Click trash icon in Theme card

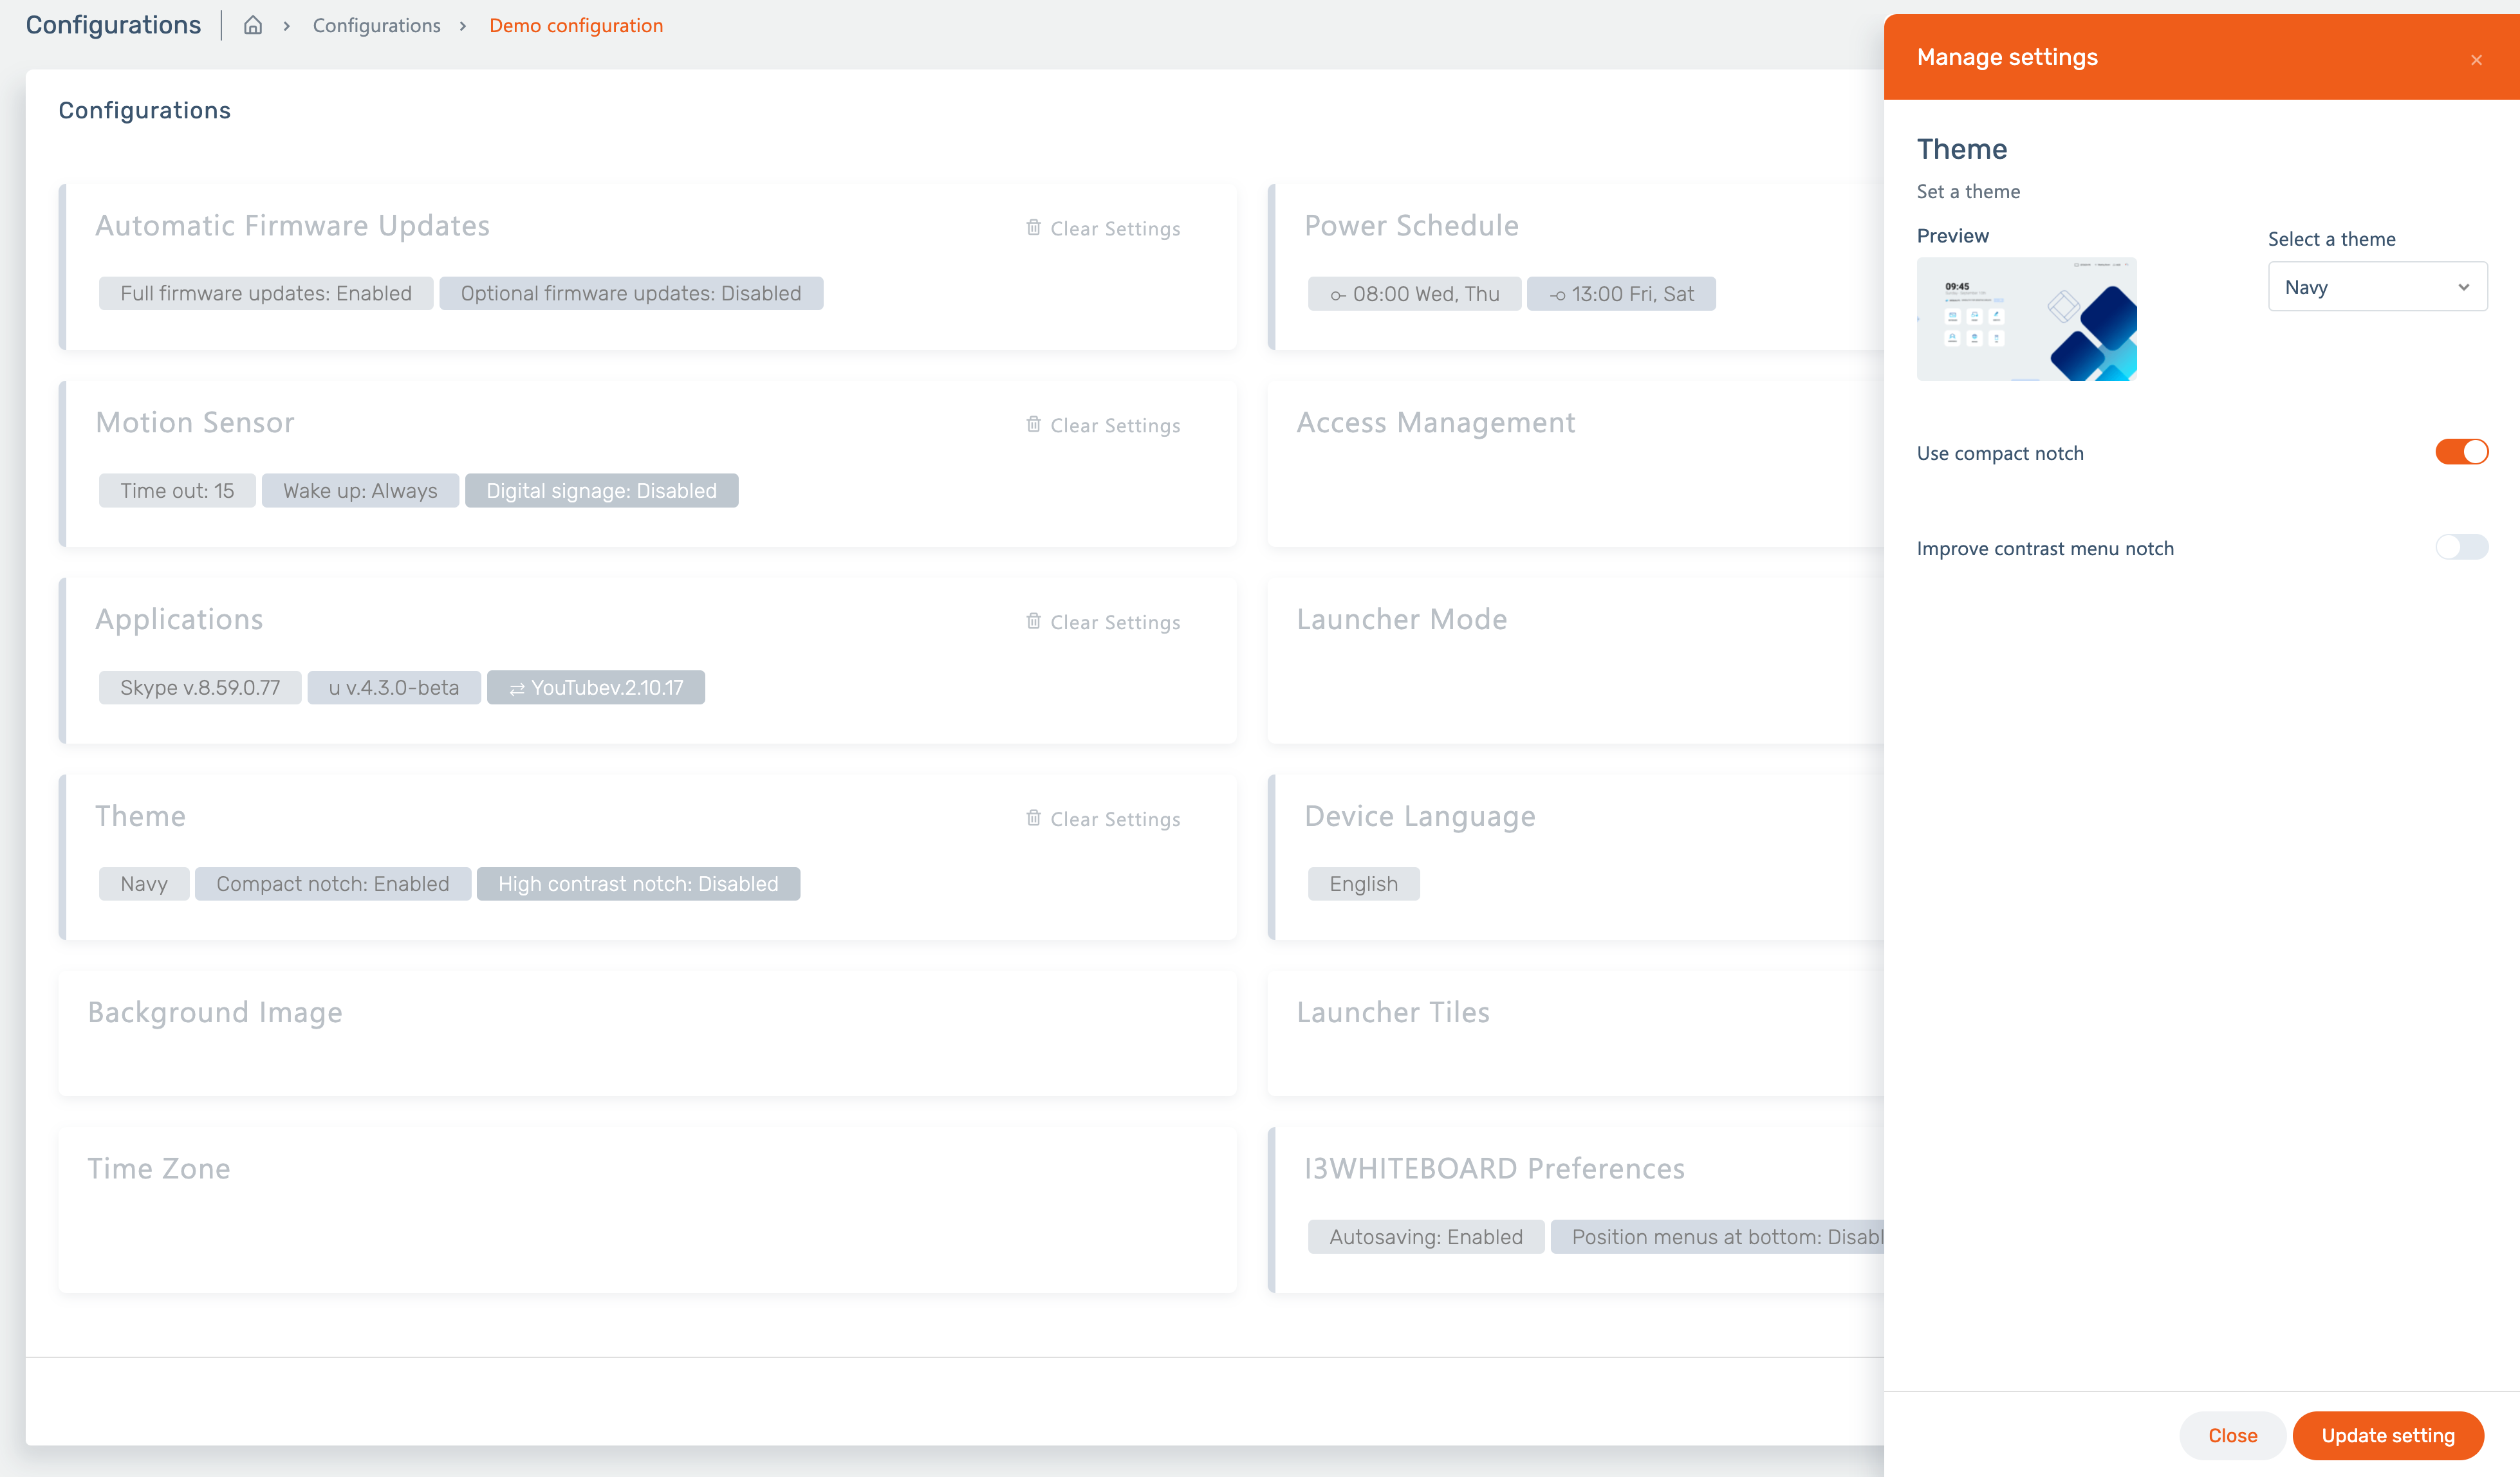pos(1033,818)
